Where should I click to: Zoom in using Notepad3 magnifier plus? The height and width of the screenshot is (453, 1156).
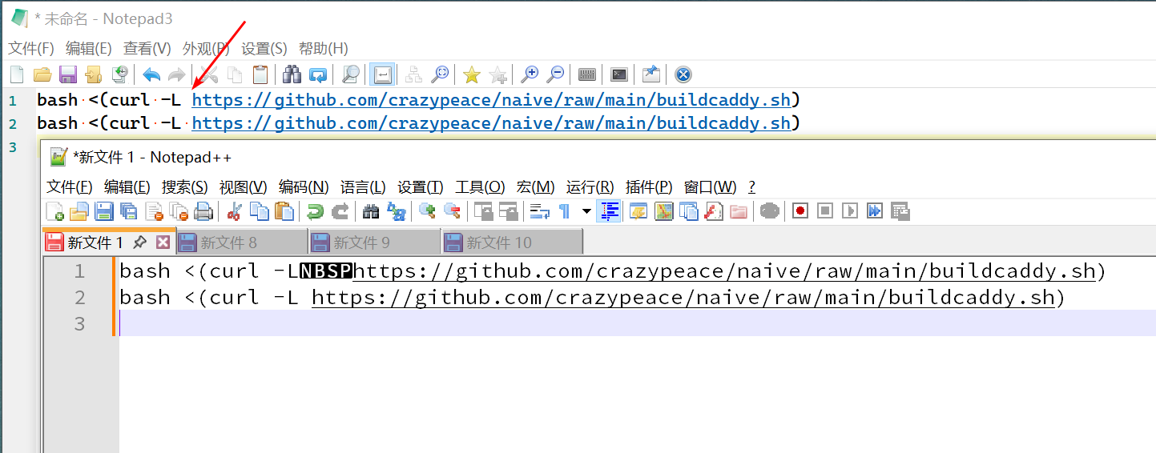[x=530, y=75]
